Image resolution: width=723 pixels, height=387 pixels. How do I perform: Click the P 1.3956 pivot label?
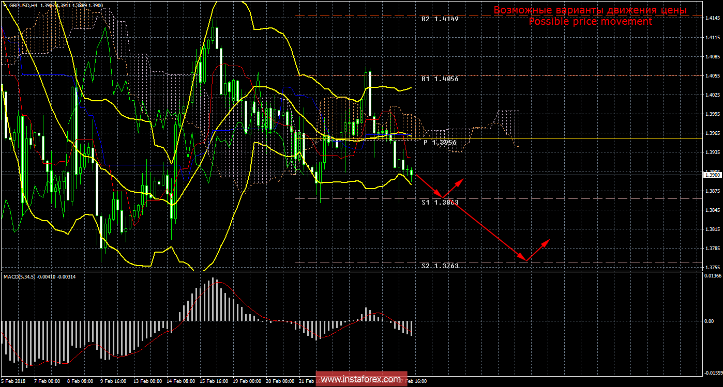pyautogui.click(x=441, y=142)
